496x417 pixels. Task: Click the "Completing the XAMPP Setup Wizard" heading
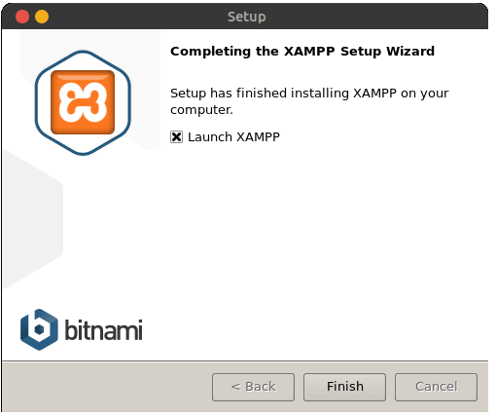tap(302, 52)
